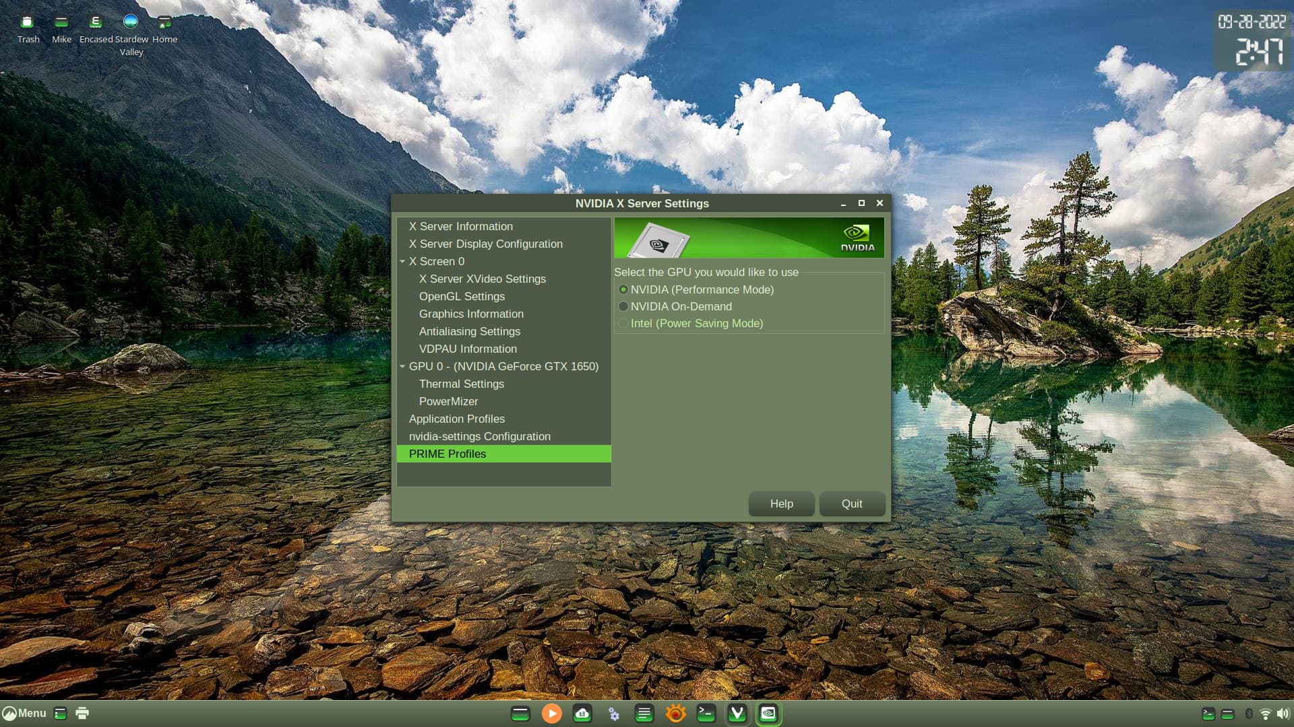Click the Help button

[x=782, y=504]
